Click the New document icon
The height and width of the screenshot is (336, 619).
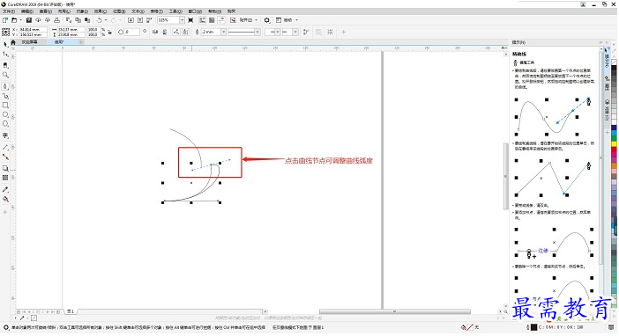[5, 20]
